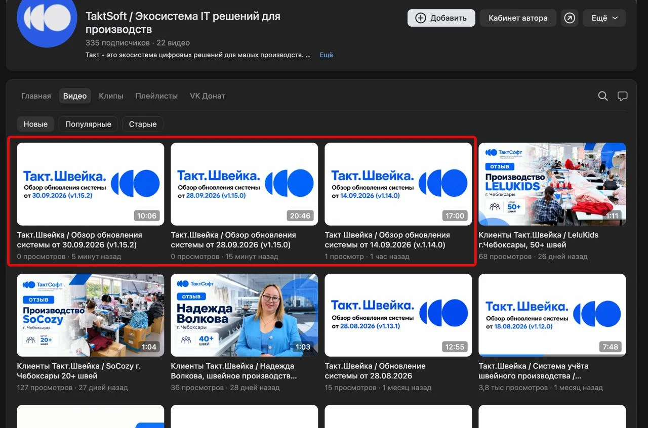Click the 17:00 duration badge
648x428 pixels.
[455, 216]
